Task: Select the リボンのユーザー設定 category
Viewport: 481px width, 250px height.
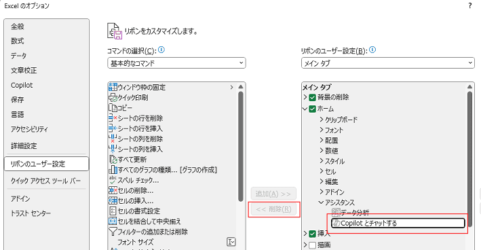Action: [x=46, y=164]
